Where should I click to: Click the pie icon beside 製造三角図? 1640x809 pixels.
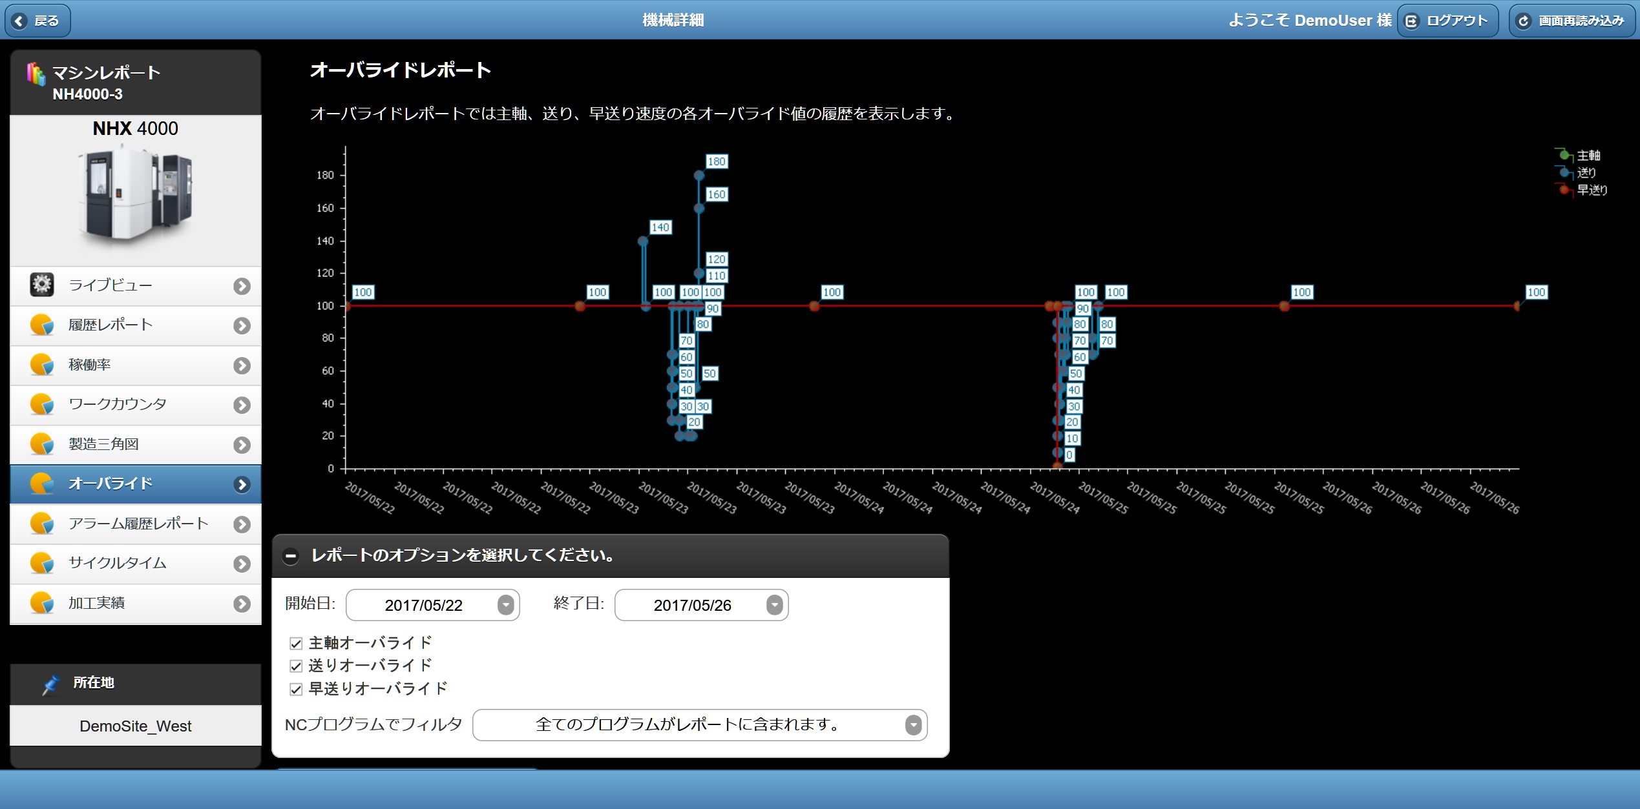point(42,444)
